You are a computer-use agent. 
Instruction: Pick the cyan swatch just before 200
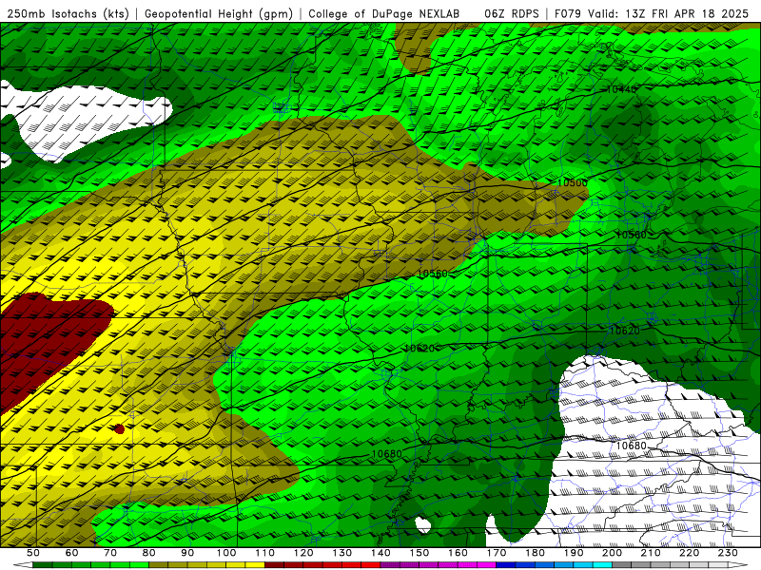point(602,565)
